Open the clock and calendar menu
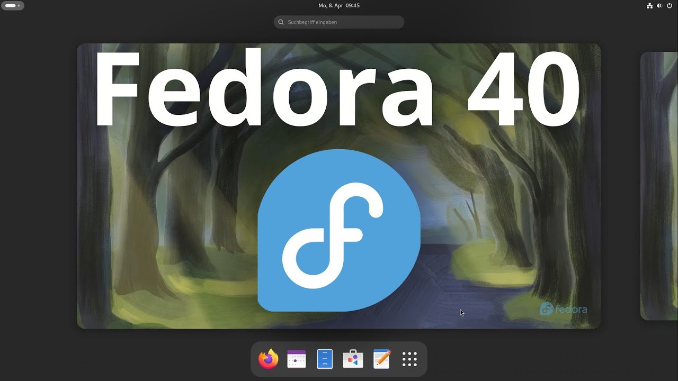Image resolution: width=678 pixels, height=381 pixels. tap(338, 6)
